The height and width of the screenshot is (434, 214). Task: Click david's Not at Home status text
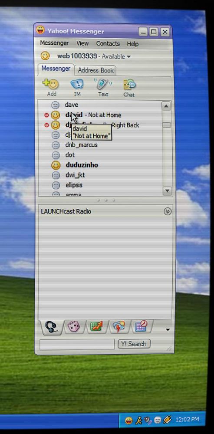point(105,115)
